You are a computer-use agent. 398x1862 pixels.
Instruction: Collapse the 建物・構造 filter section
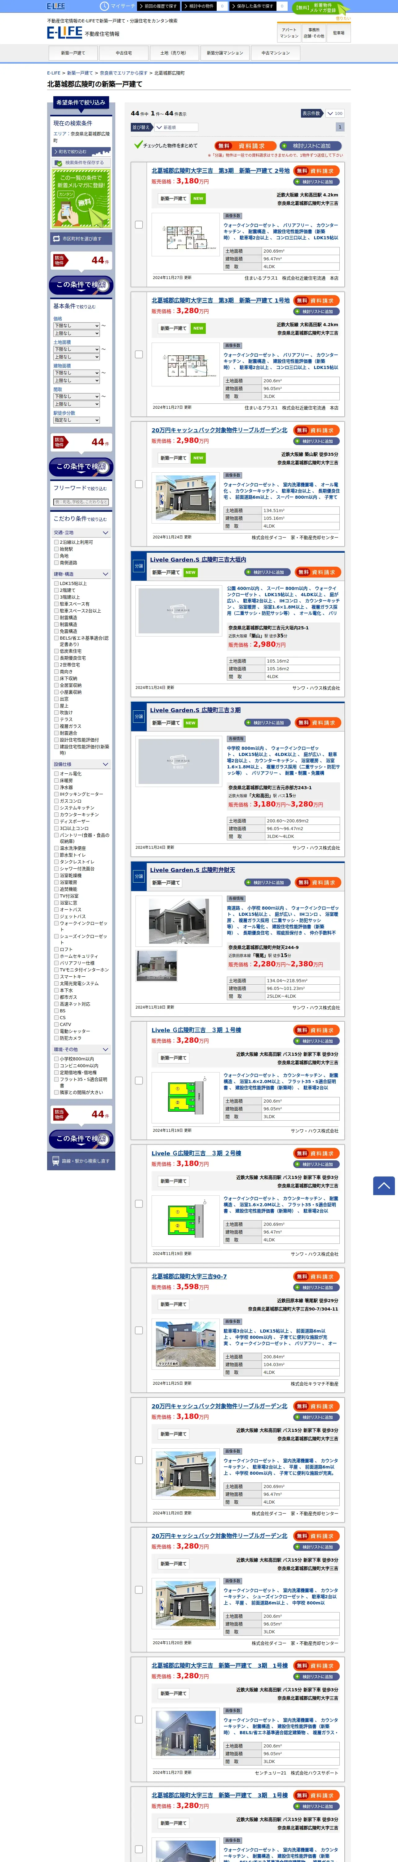point(81,574)
